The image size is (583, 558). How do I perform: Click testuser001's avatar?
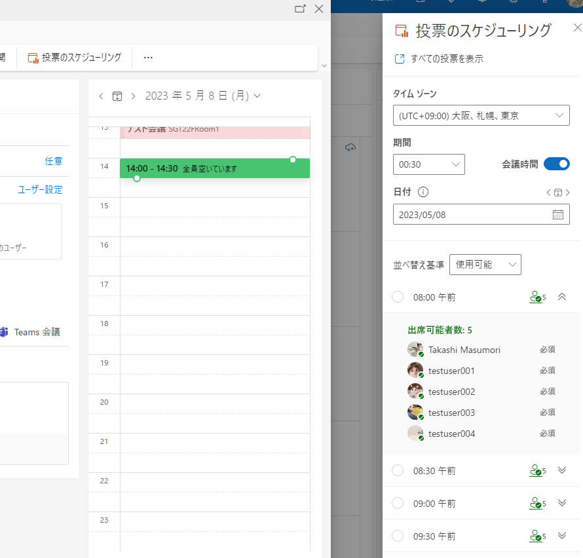coord(415,370)
